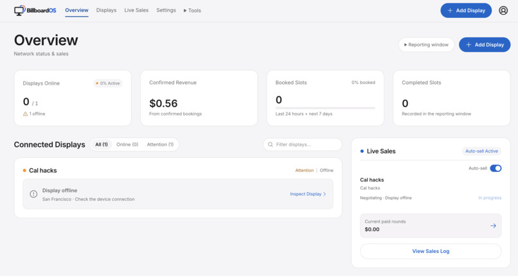Click the arrow in Current paid rounds
The image size is (518, 276).
click(493, 225)
